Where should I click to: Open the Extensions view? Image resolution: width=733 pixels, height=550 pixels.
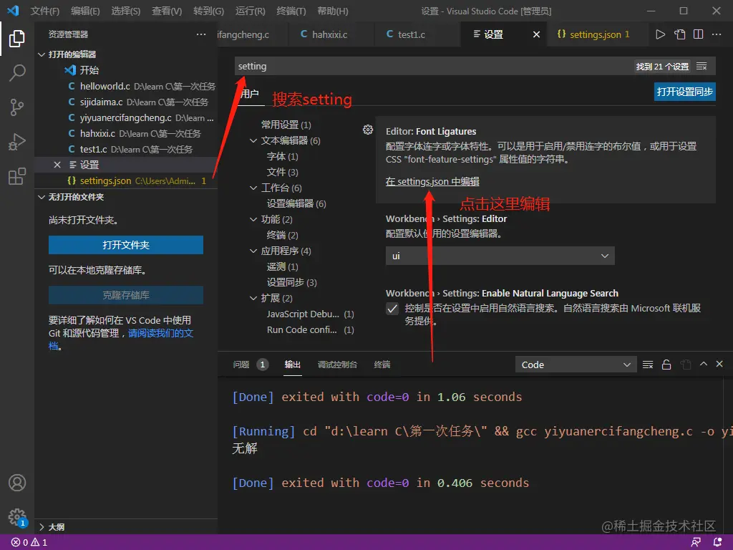pyautogui.click(x=17, y=176)
